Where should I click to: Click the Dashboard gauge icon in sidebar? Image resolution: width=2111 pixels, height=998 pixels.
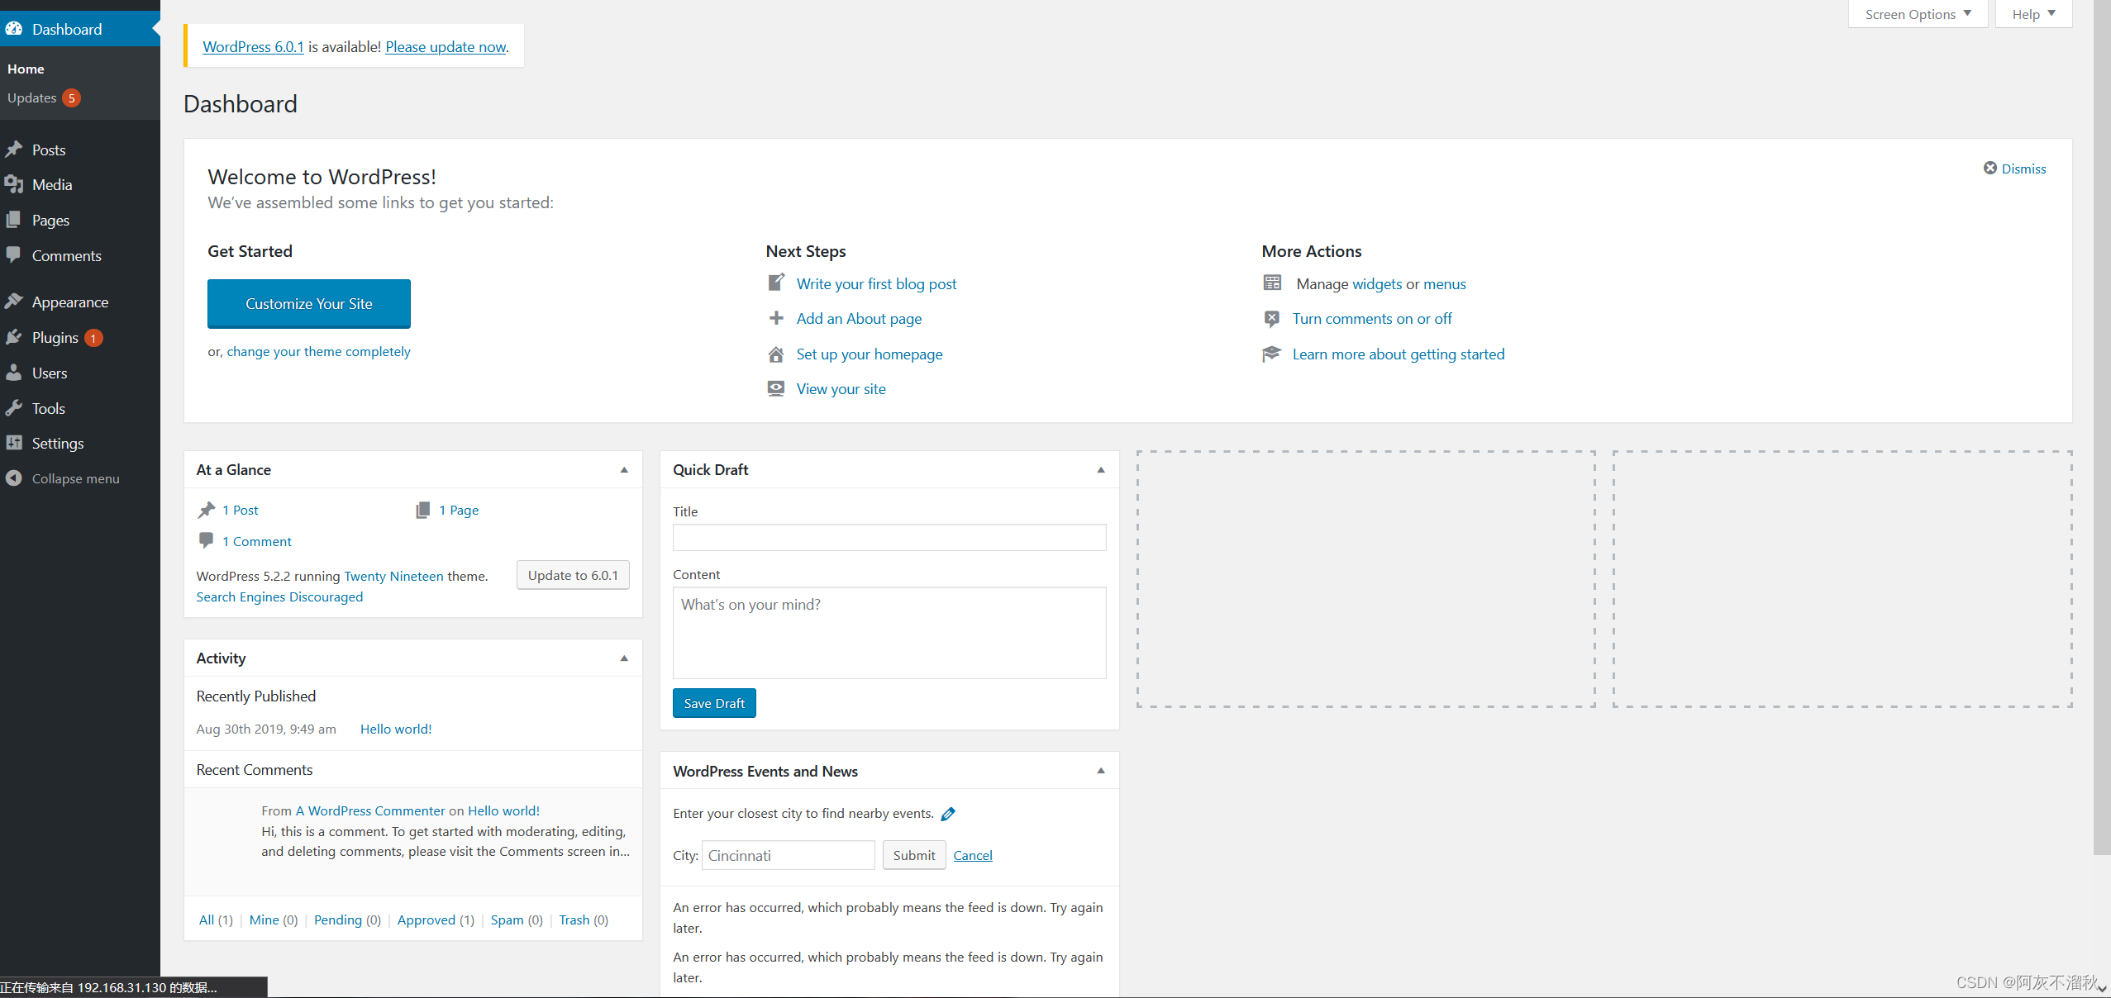(x=13, y=29)
